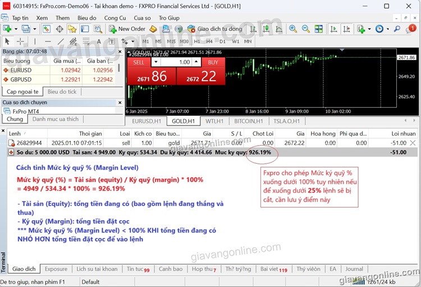Toggle Giao dich tu dong auto trading
Screen dimensions: 421x287
coord(214,29)
